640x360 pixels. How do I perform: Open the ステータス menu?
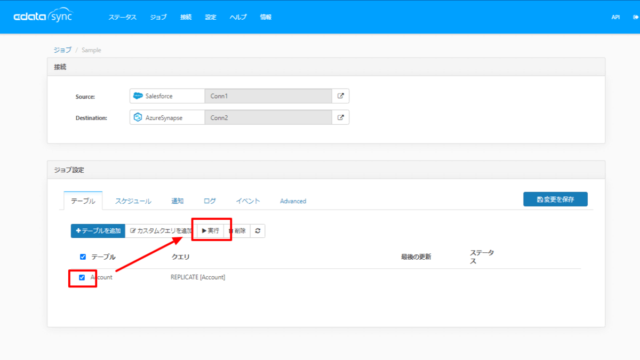pos(123,17)
